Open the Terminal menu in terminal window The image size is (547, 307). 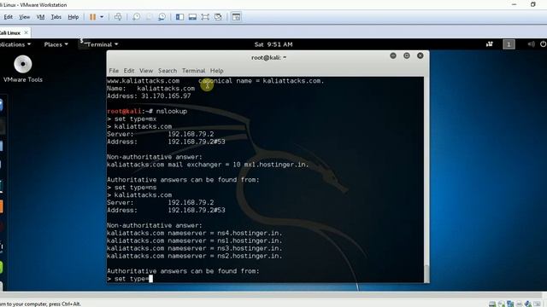click(x=194, y=71)
